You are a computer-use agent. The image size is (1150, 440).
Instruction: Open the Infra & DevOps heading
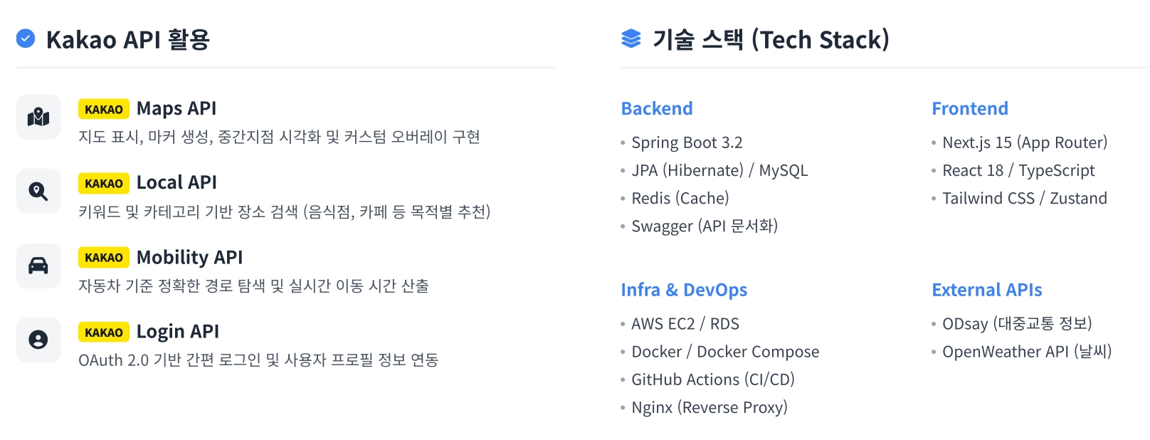(684, 290)
